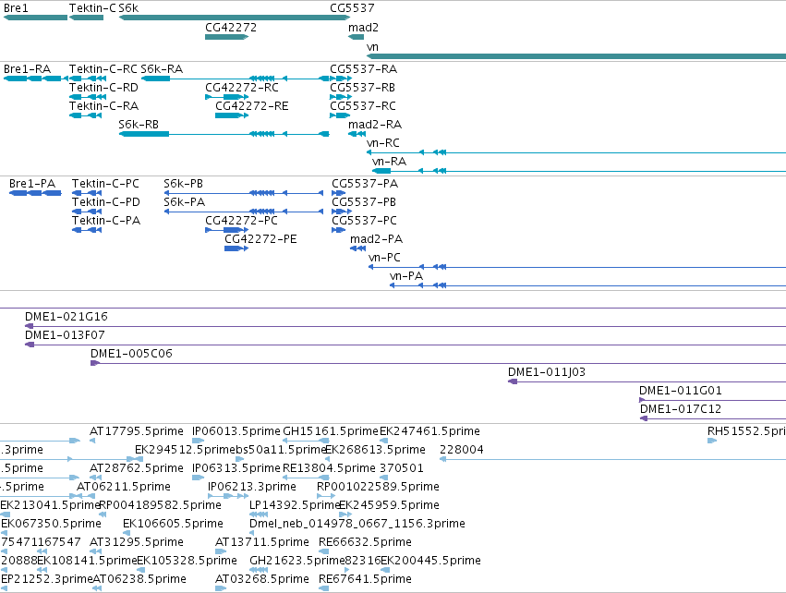Select the Bre1 gene feature

(35, 18)
